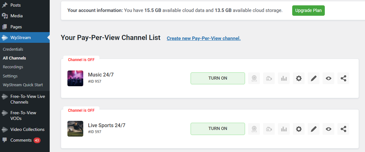The image size is (365, 152).
Task: Turn on the Live Sports 24/7 channel
Action: (x=218, y=129)
